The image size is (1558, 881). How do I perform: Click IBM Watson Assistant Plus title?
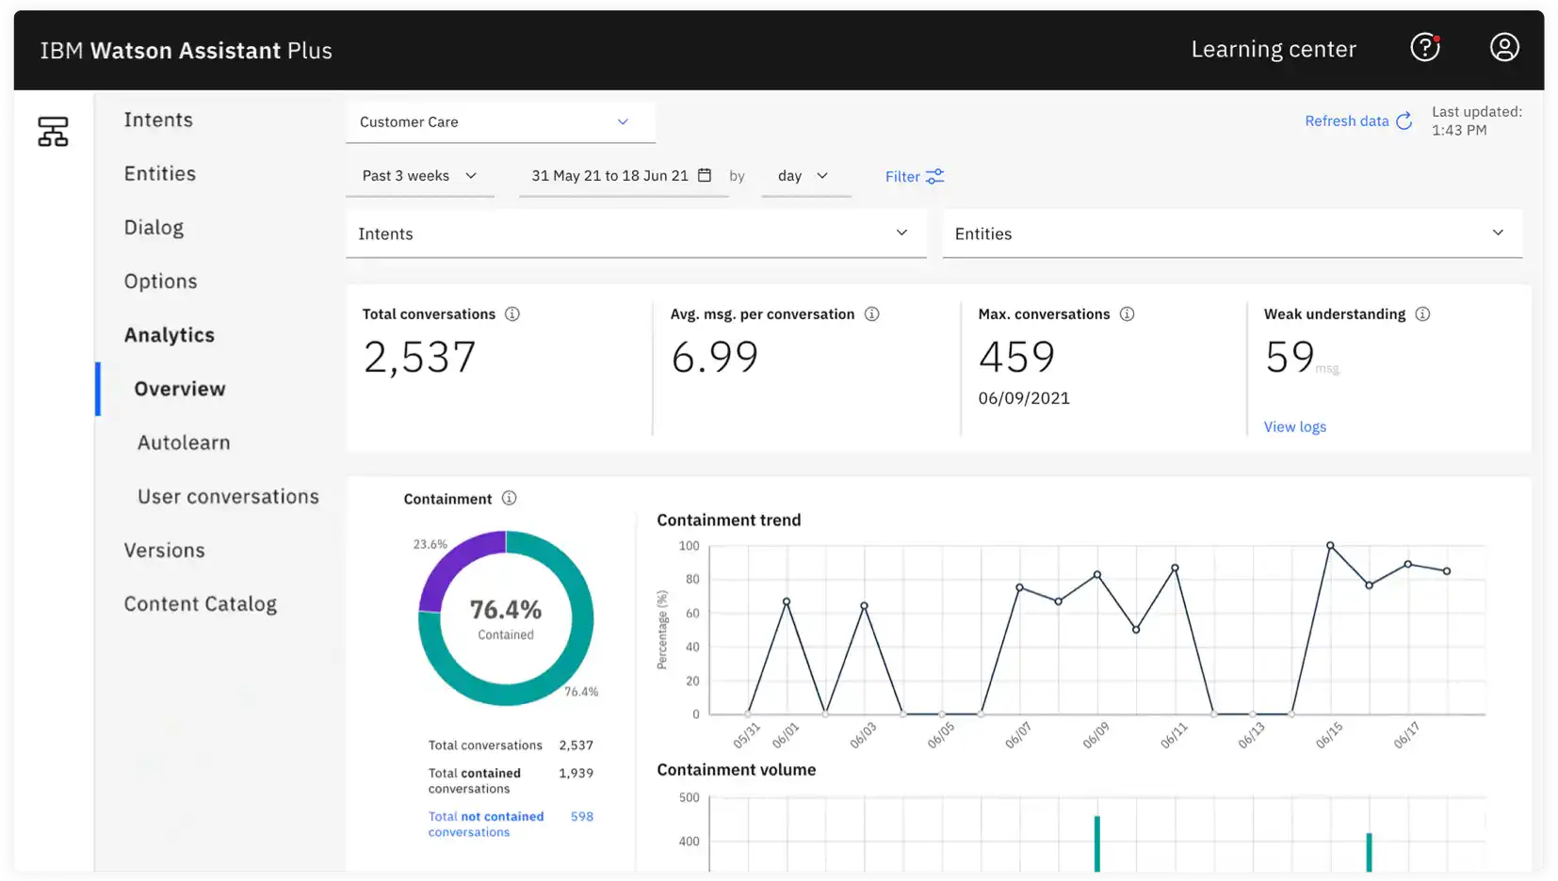(x=187, y=50)
